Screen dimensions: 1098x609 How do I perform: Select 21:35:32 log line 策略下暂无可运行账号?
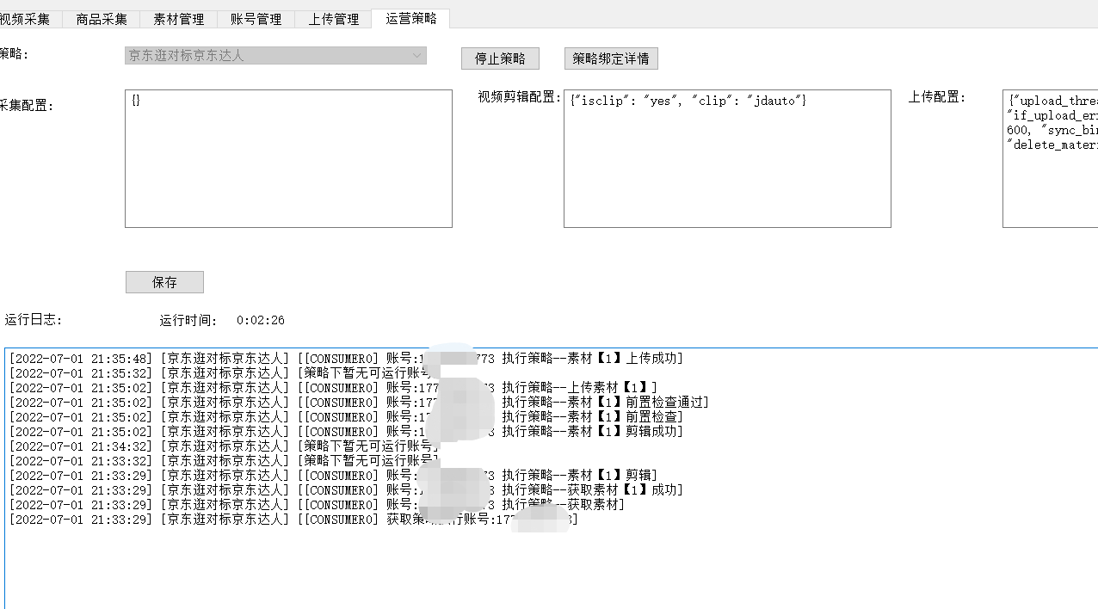(224, 373)
